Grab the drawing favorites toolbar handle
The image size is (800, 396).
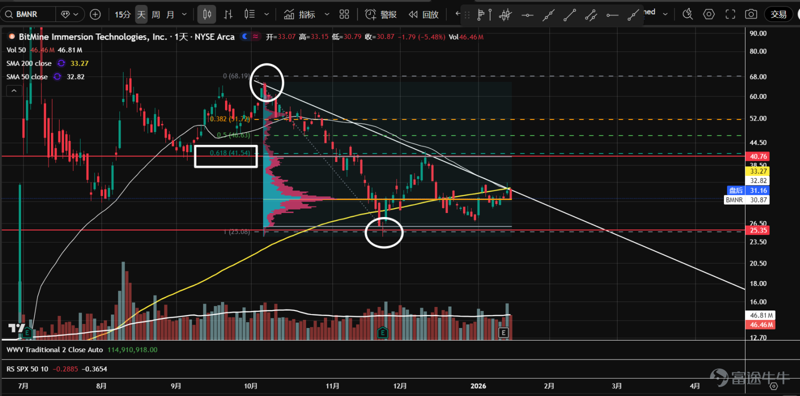coord(467,15)
